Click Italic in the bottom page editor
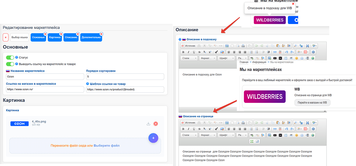This screenshot has width=356, height=166. click(188, 129)
